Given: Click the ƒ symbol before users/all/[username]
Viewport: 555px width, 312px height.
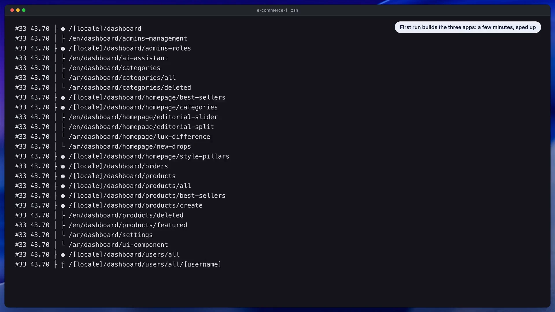Looking at the screenshot, I should pos(63,264).
